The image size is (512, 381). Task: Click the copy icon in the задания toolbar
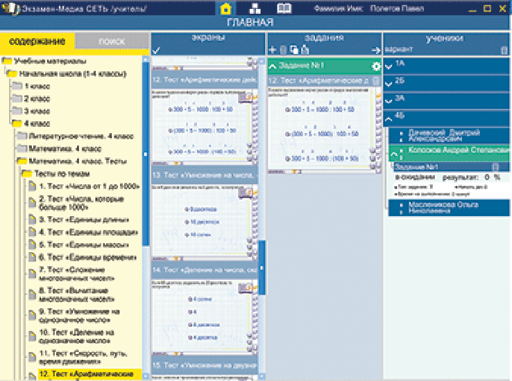(294, 50)
